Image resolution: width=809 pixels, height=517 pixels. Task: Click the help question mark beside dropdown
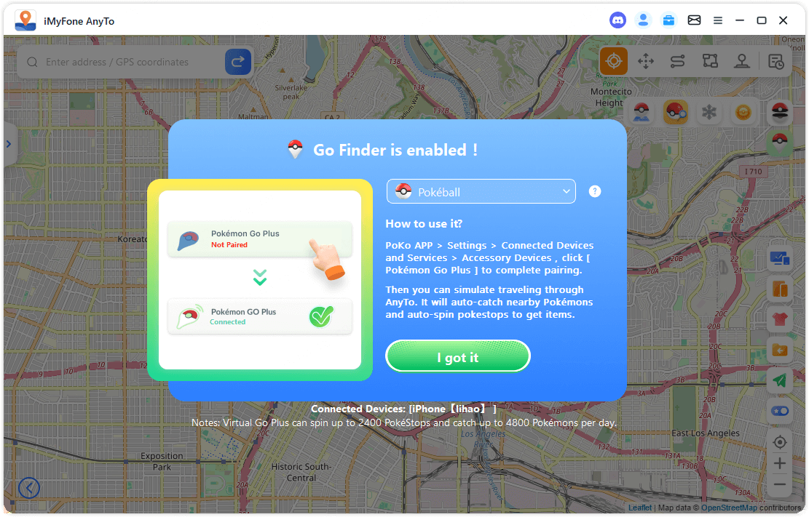(595, 191)
